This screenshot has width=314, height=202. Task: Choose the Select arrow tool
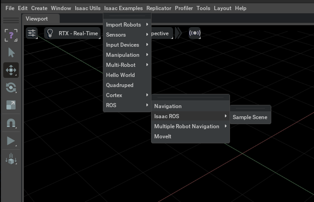tap(11, 53)
